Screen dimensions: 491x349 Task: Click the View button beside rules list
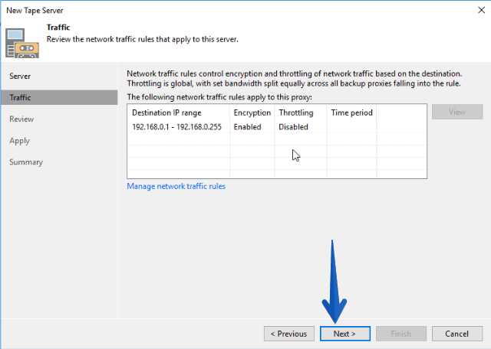[457, 112]
